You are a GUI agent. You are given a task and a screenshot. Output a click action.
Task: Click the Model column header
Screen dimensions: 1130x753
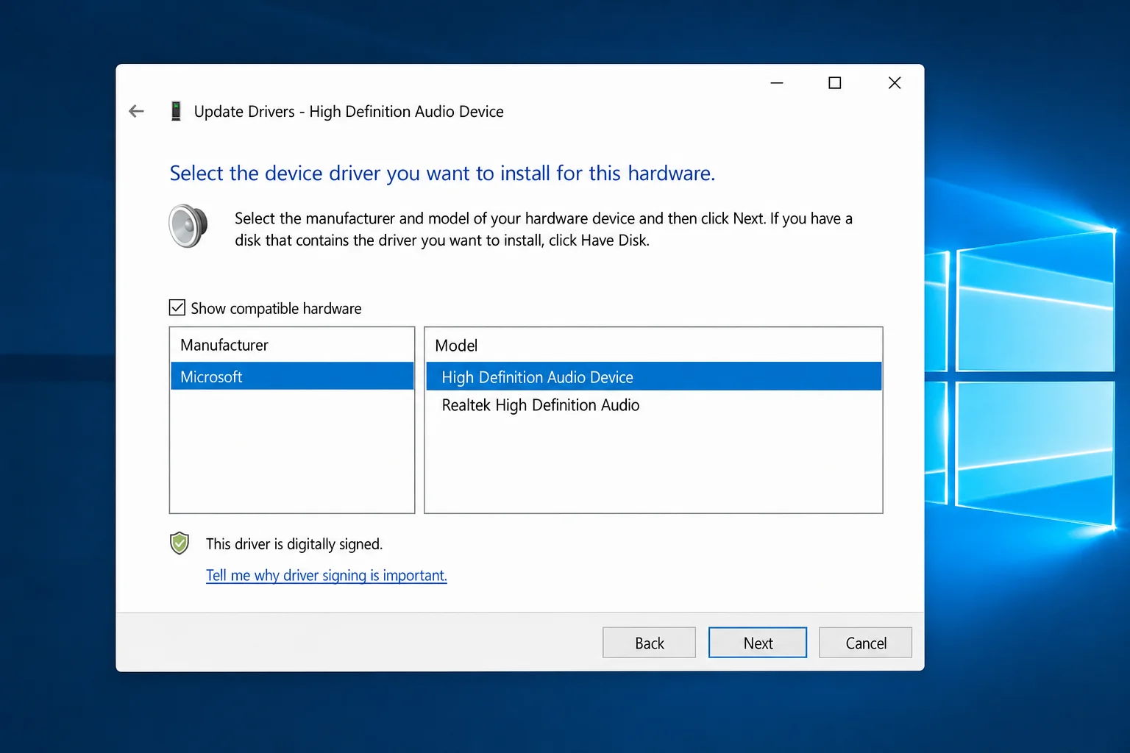456,346
